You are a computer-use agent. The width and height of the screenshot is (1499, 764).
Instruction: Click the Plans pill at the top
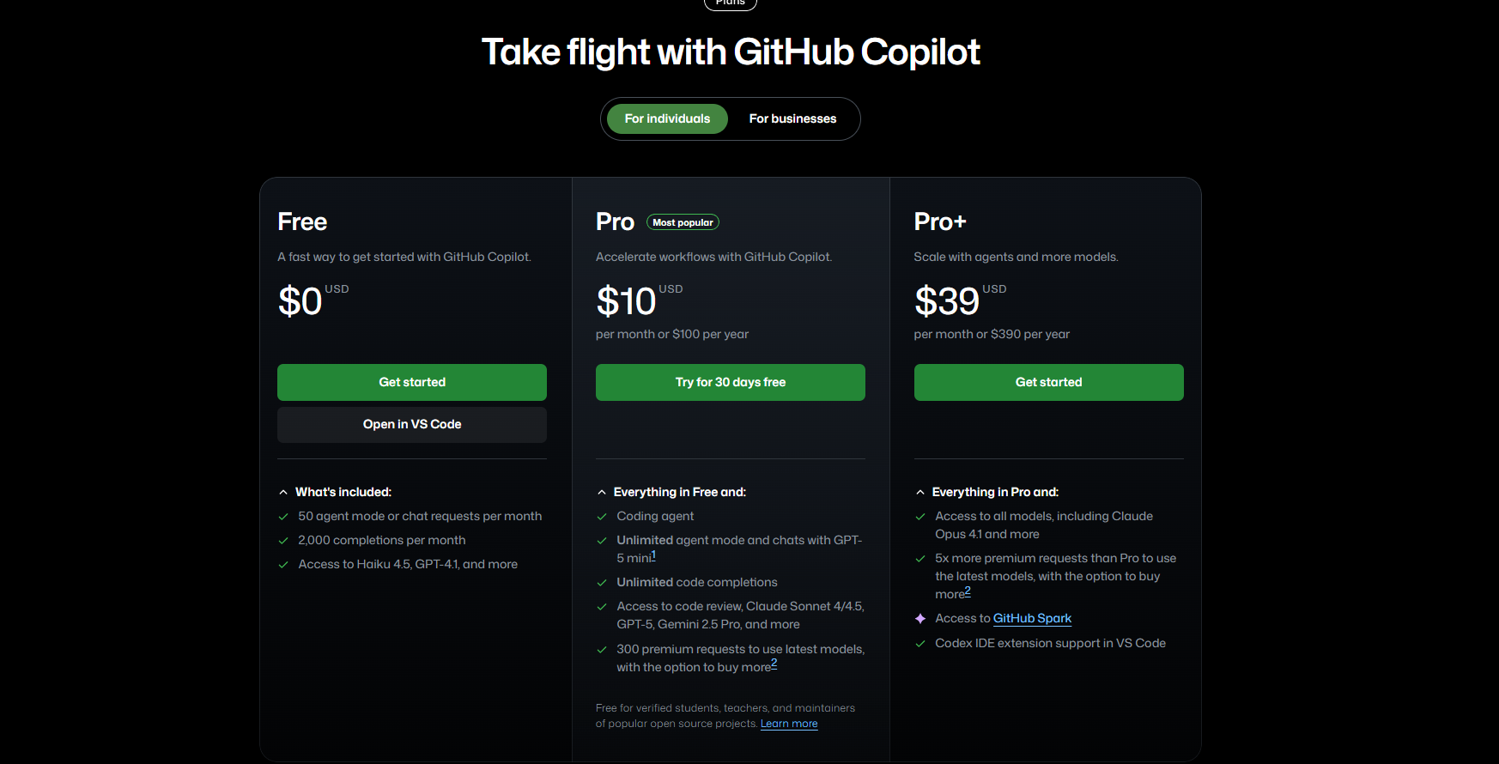[730, 3]
